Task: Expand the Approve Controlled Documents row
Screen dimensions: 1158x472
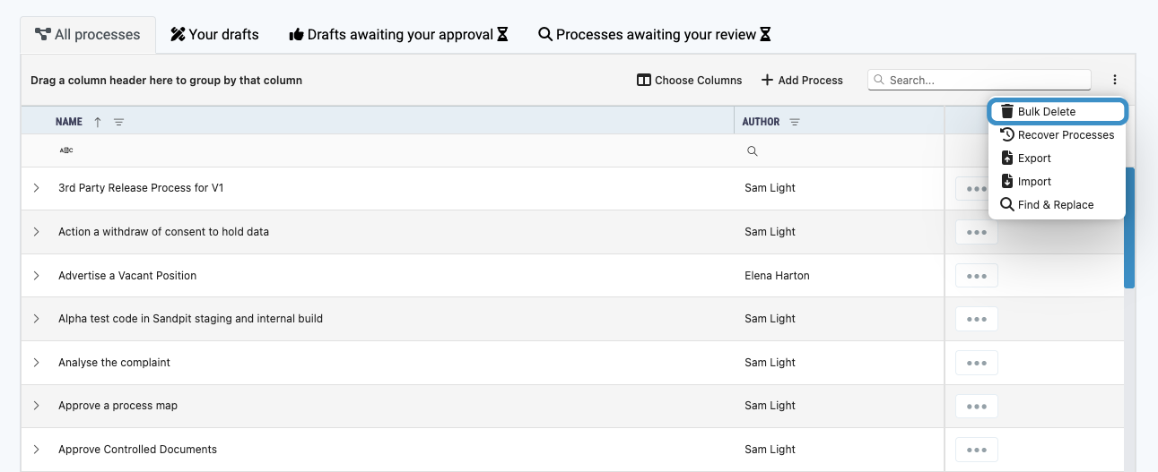Action: click(37, 450)
